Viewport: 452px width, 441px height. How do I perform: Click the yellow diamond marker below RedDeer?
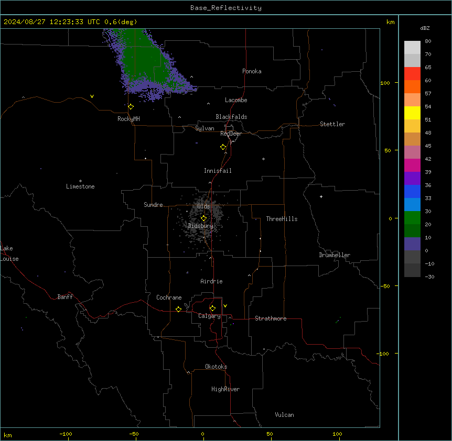click(223, 147)
